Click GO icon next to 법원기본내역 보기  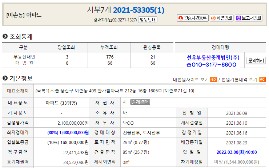click(x=262, y=80)
